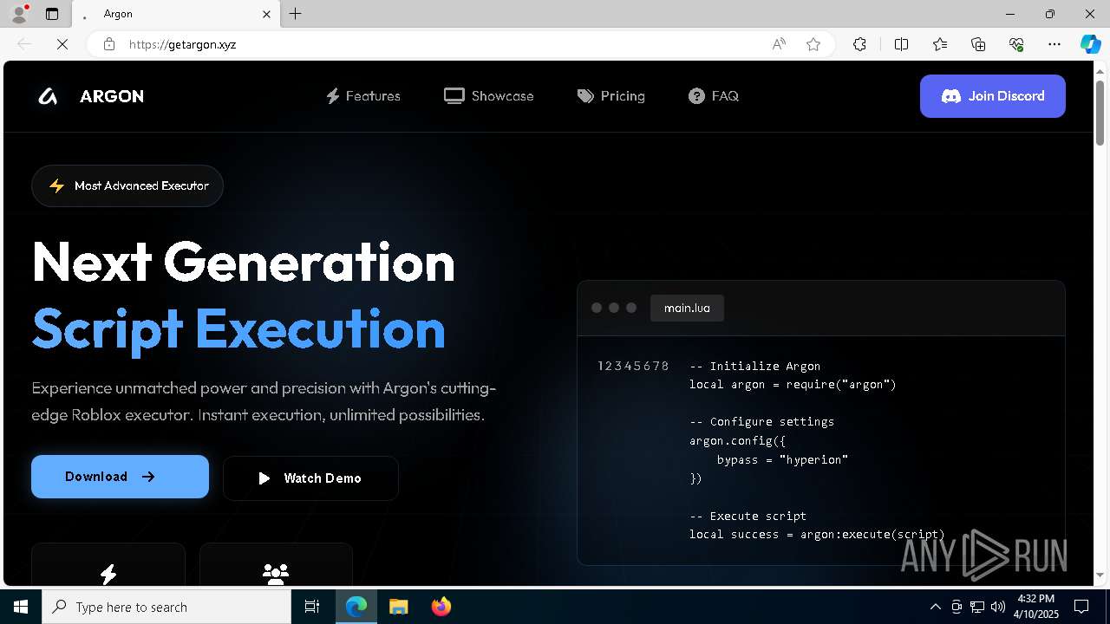
Task: Click the users group feature card icon
Action: pyautogui.click(x=276, y=574)
